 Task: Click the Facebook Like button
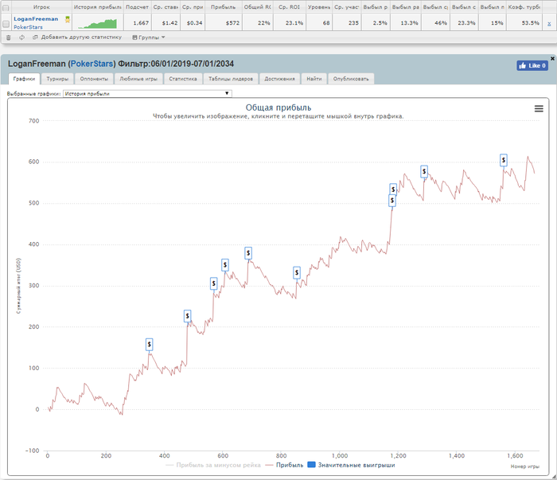tap(532, 65)
